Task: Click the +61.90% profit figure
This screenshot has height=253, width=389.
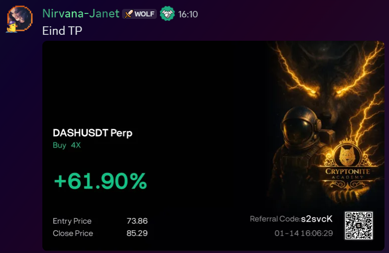Action: (100, 181)
